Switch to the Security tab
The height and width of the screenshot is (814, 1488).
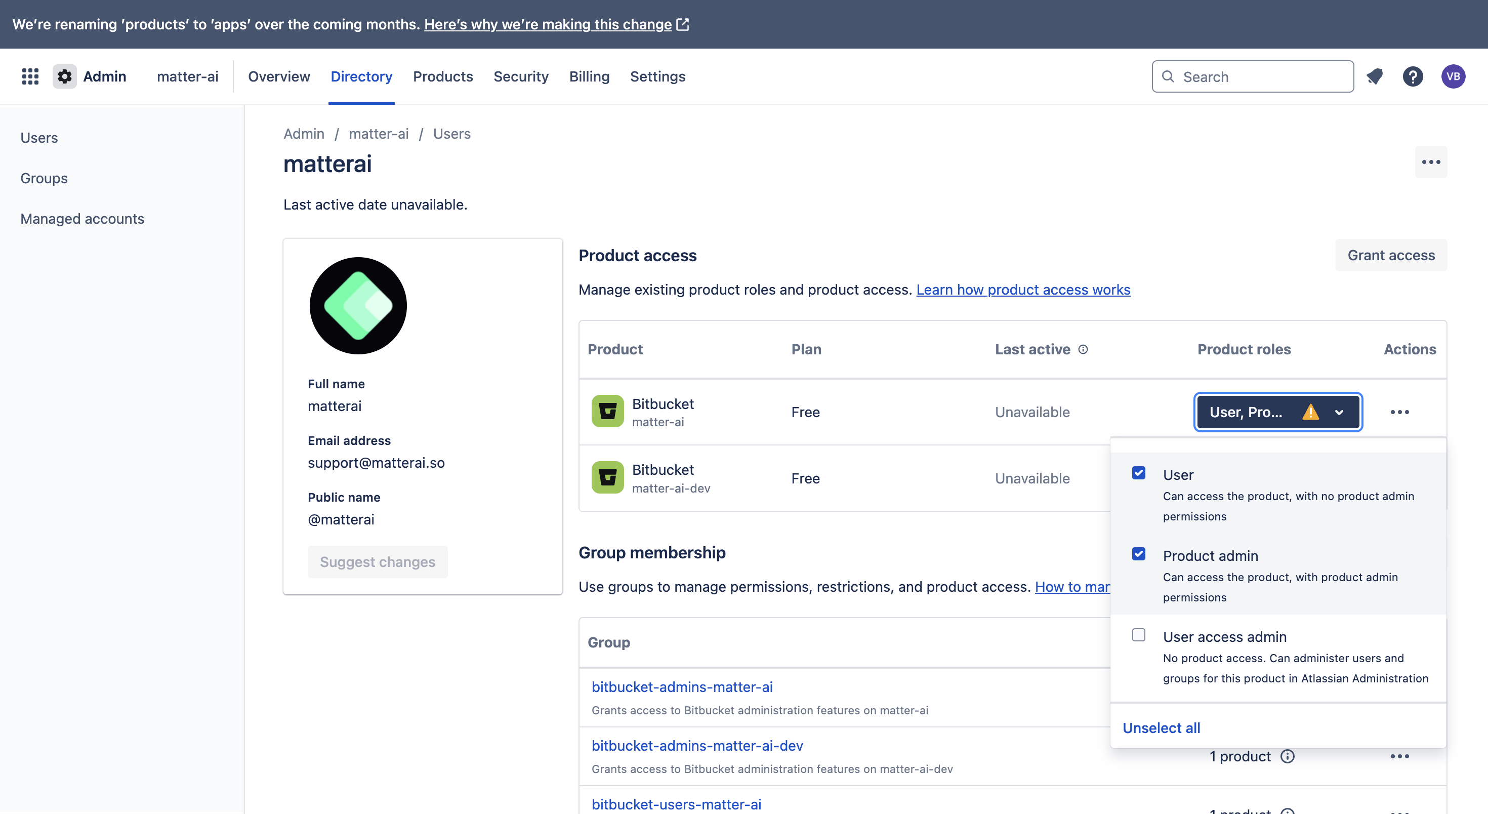click(x=520, y=76)
